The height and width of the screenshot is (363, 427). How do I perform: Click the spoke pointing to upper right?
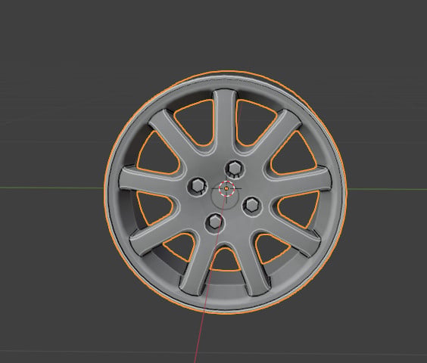(x=275, y=136)
